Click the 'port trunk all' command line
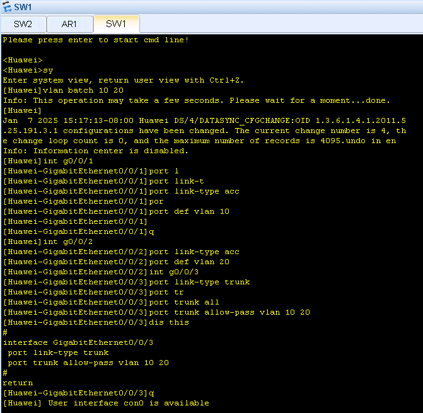 pos(111,303)
